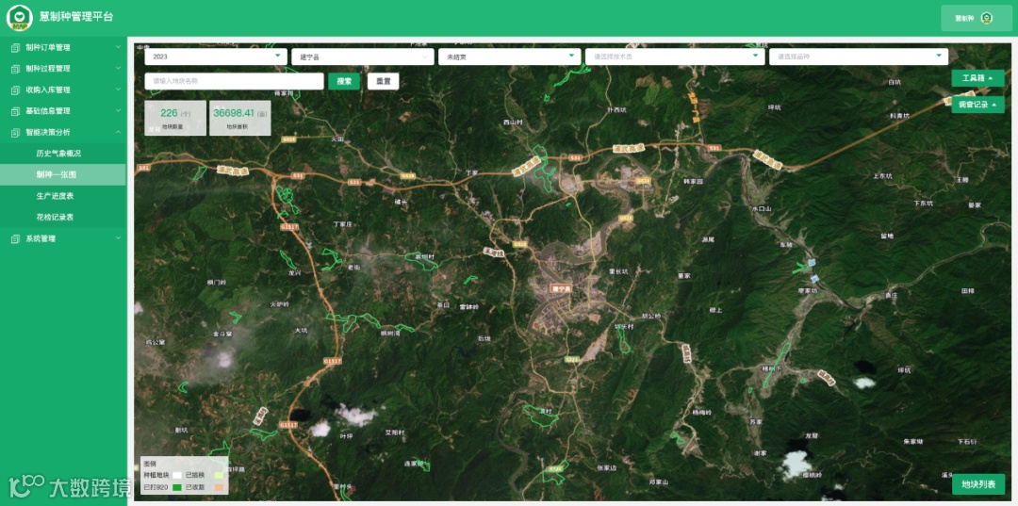1018x506 pixels.
Task: Click the 基础信息管理 sidebar icon
Action: tap(16, 111)
